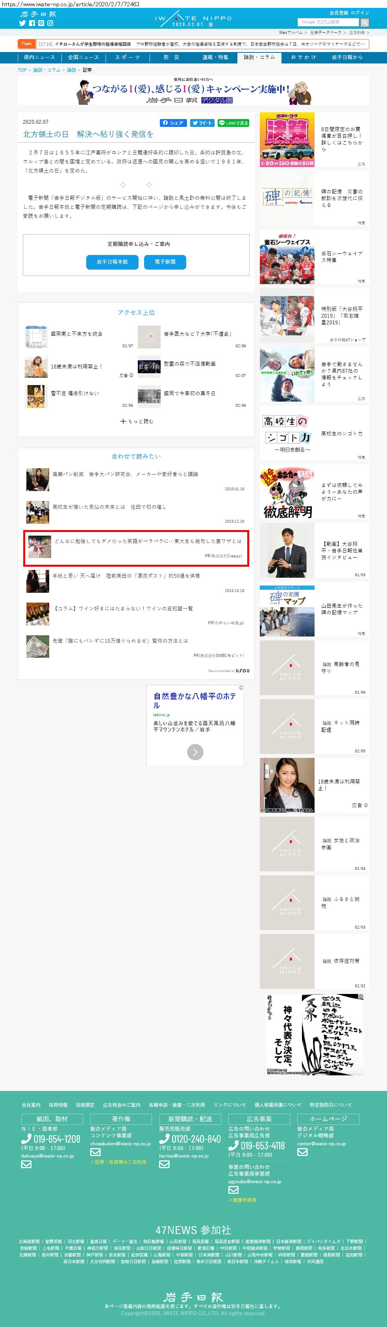
Task: Click the hotel ad's round arrow button
Action: click(x=195, y=752)
